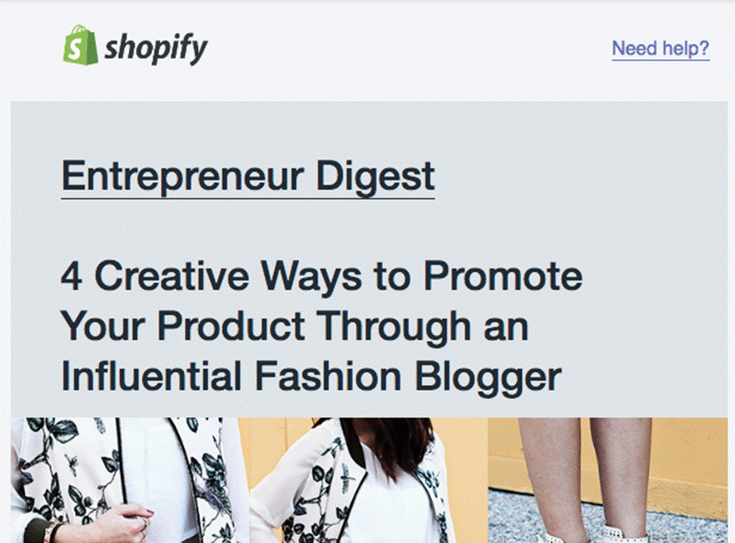The image size is (735, 543).
Task: Click the white S on the Shopify bag
Action: 76,48
